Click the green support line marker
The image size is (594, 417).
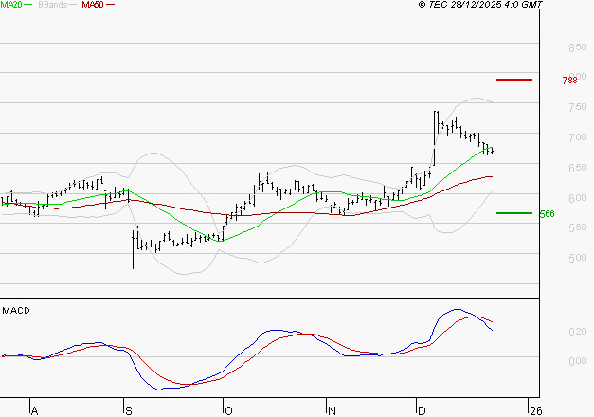coord(514,213)
